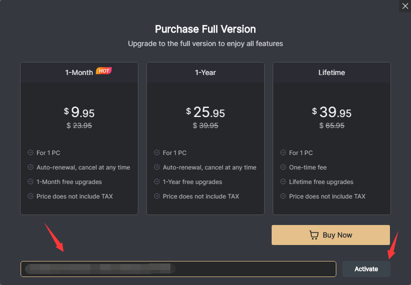The height and width of the screenshot is (285, 411).
Task: Close the Purchase Full Version dialog
Action: pos(405,6)
